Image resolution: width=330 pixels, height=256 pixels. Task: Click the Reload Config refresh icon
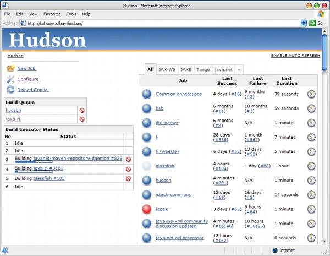[x=10, y=90]
